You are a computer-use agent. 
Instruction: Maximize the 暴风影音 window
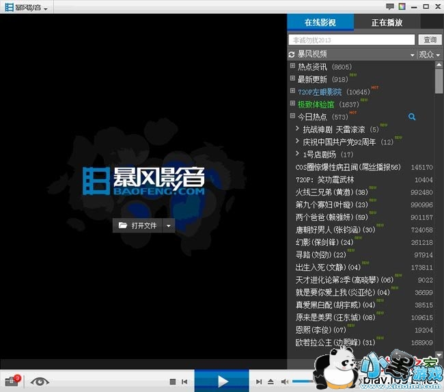pyautogui.click(x=426, y=7)
